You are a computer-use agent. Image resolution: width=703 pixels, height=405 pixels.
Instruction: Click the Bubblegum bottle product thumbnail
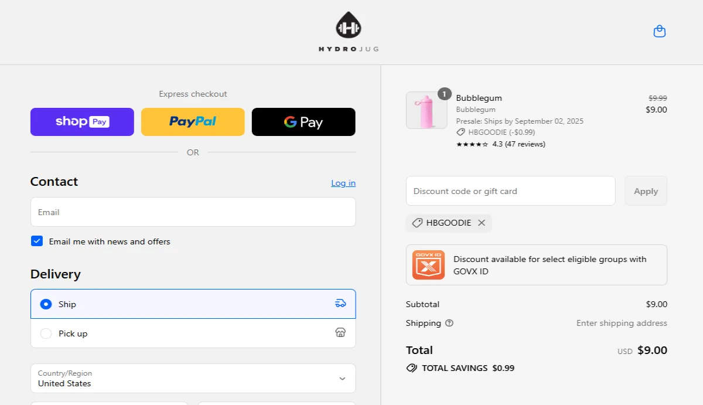426,110
